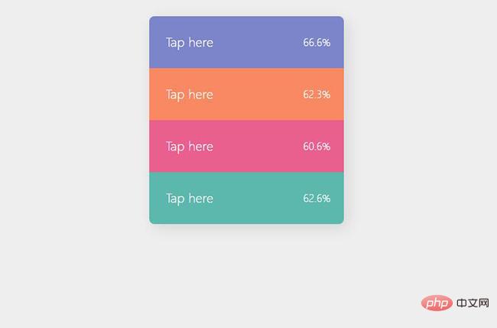
Task: Click the red php logo badge
Action: pos(437,303)
